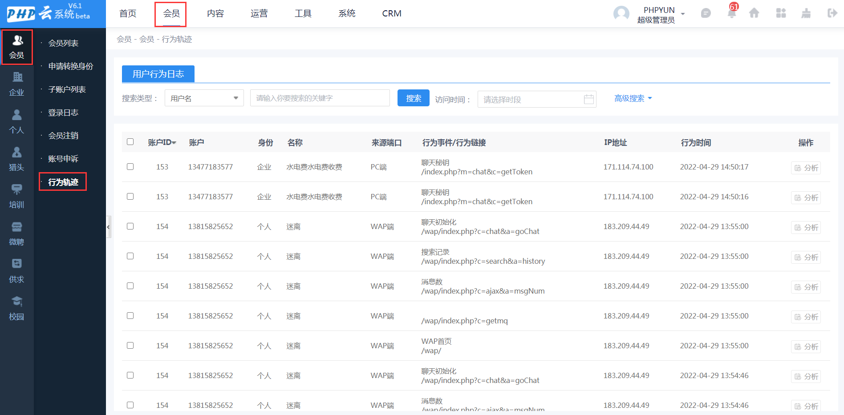Image resolution: width=844 pixels, height=415 pixels.
Task: Check the 消息数 row at 13:55:00
Action: click(130, 286)
